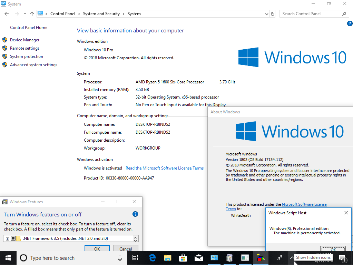The image size is (353, 265).
Task: Click the System window title bar icon
Action: point(3,4)
